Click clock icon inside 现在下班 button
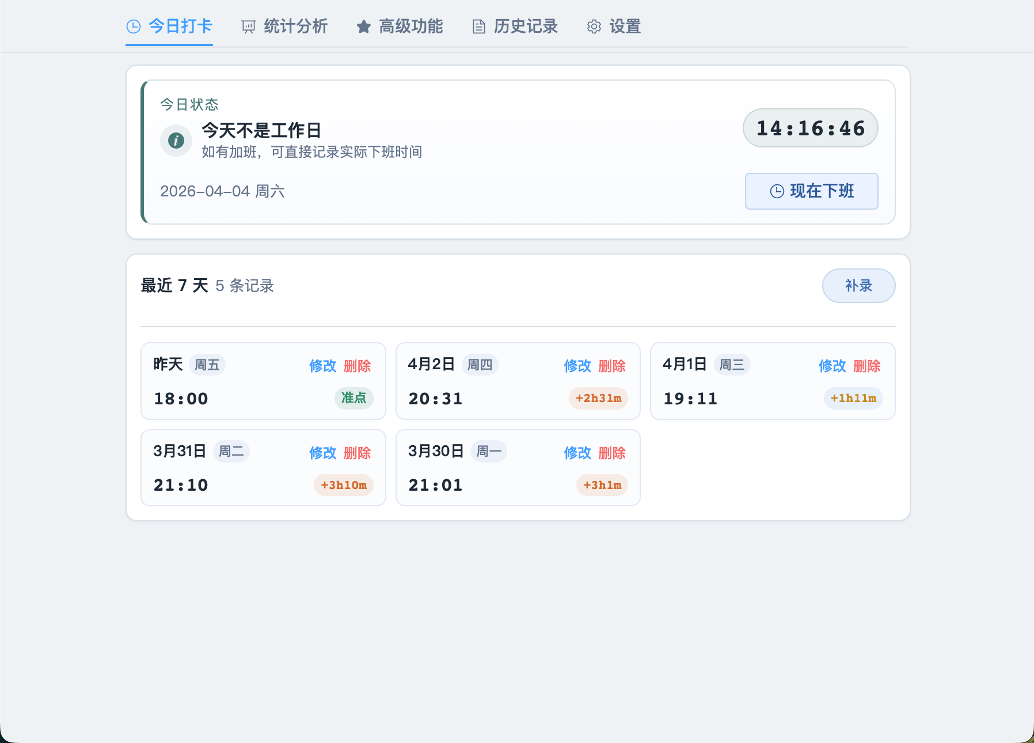This screenshot has width=1034, height=743. coord(777,191)
